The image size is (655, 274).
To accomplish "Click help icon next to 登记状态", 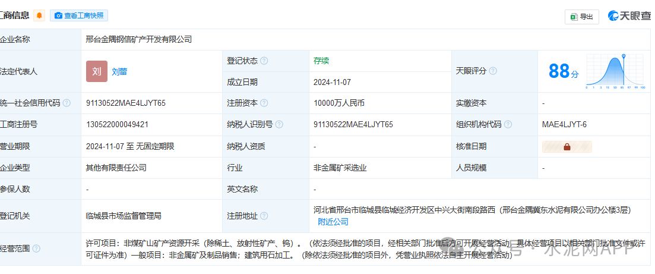I will [x=264, y=61].
